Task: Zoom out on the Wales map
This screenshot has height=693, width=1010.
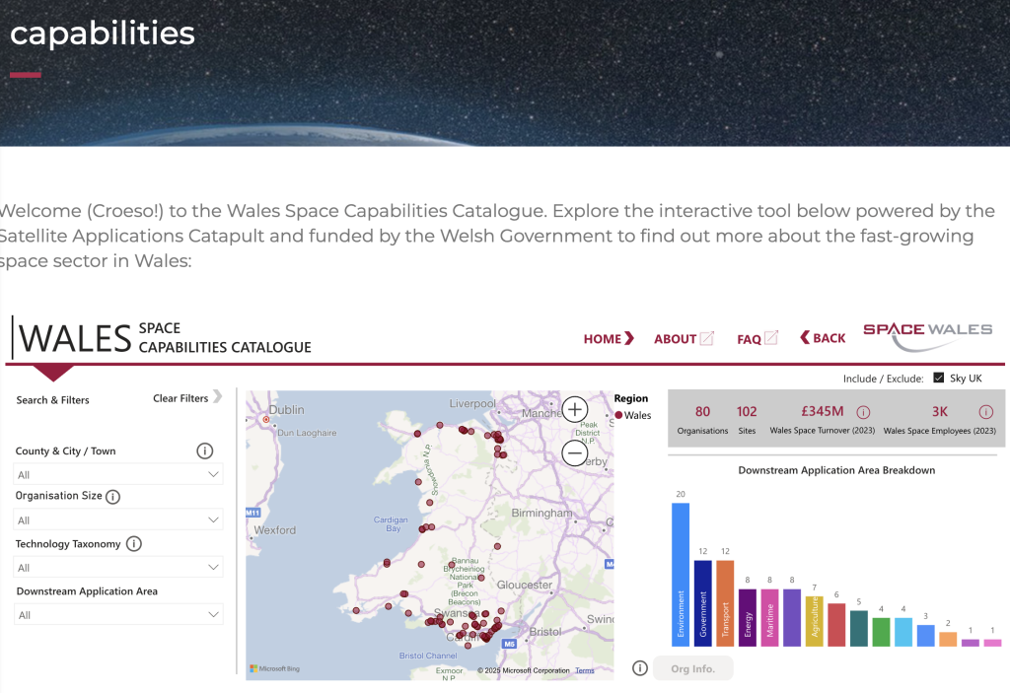Action: [x=574, y=452]
